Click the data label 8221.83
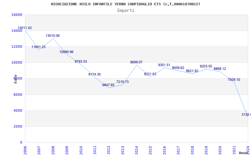Screen dimensions: 251x156 pyautogui.click(x=150, y=74)
